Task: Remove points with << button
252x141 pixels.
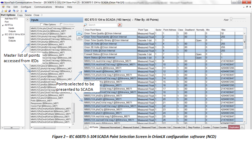Action: click(79, 38)
